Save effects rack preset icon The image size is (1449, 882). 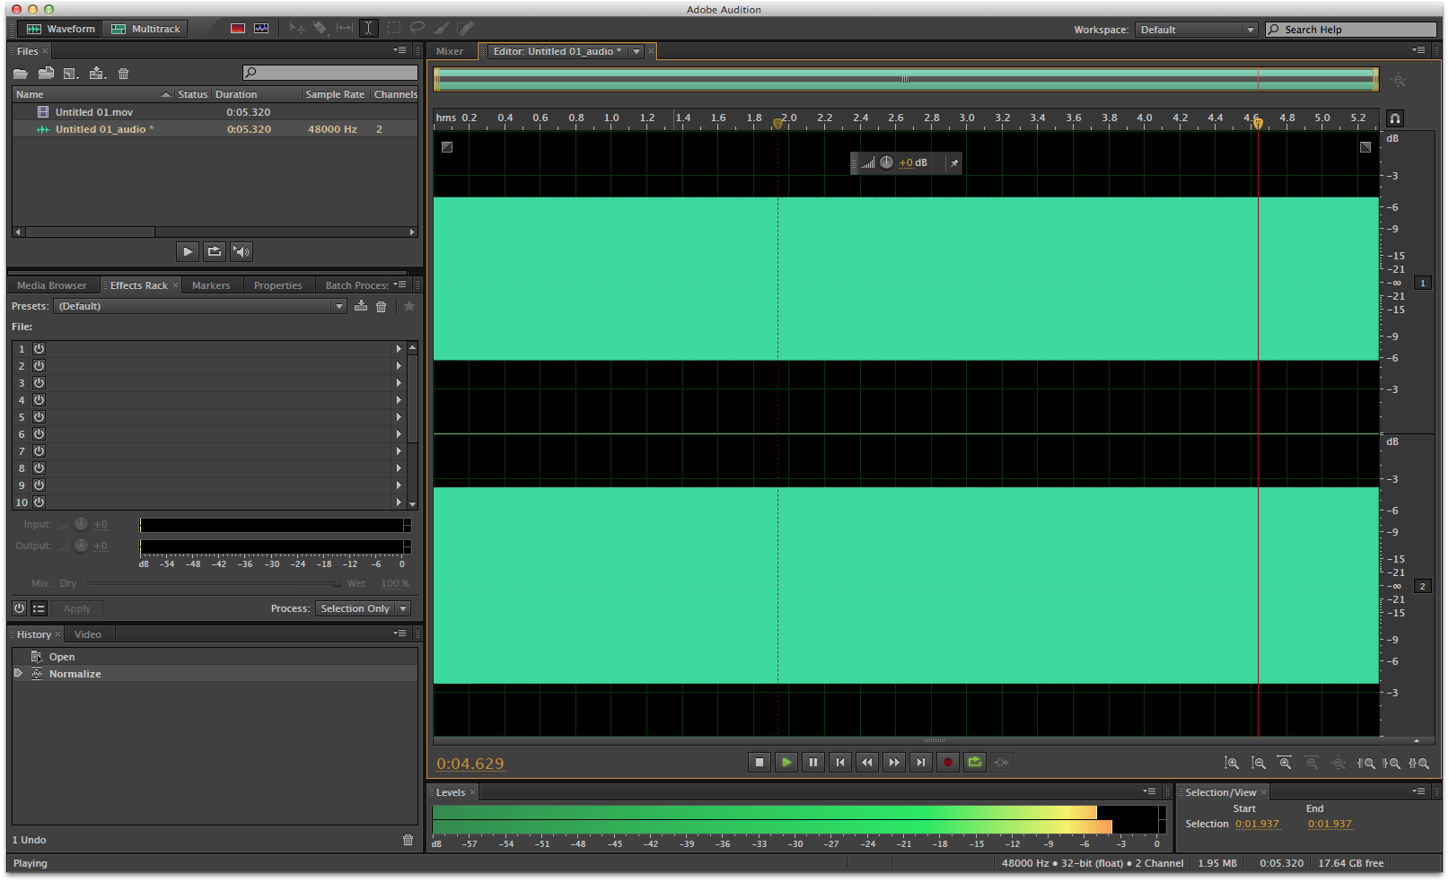[x=361, y=306]
